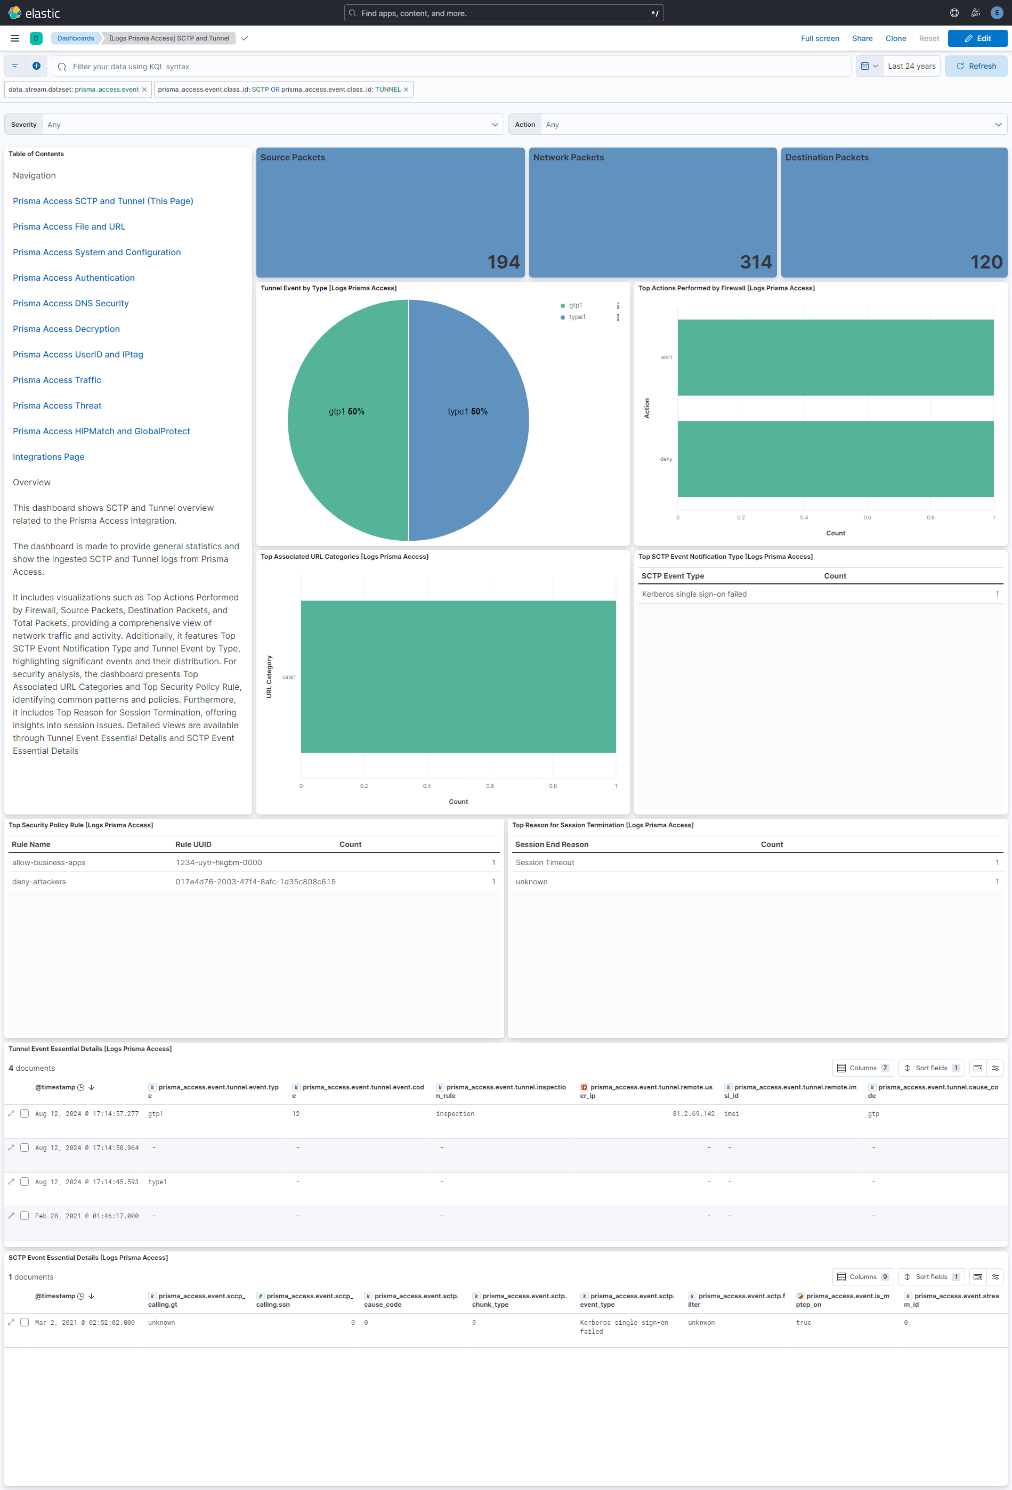Viewport: 1012px width, 1490px height.
Task: Remove the prisma_access.event dataset filter pill
Action: coord(144,89)
